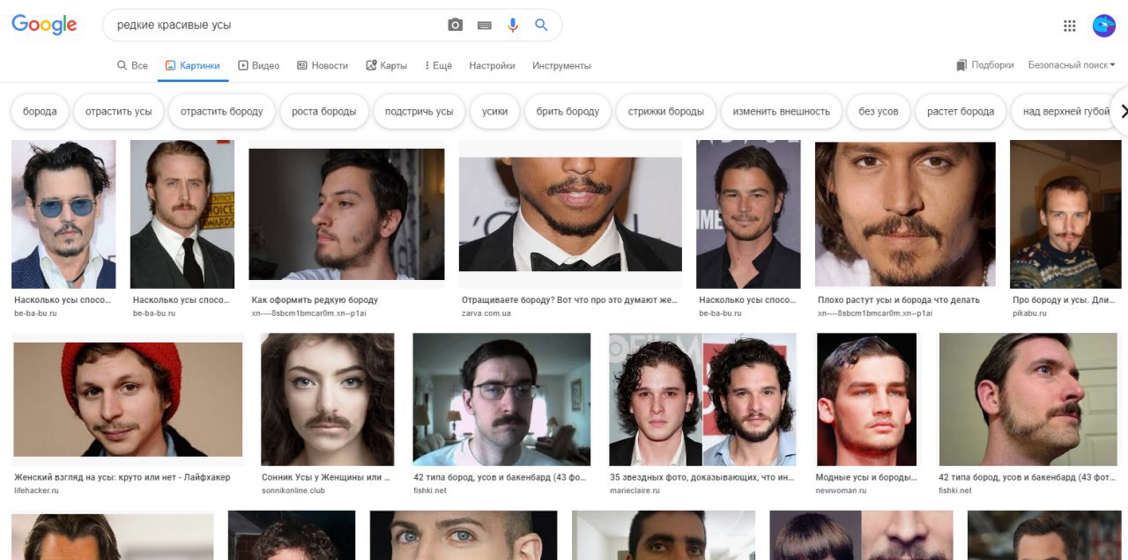
Task: Select the отрастить бороду chip
Action: point(222,112)
